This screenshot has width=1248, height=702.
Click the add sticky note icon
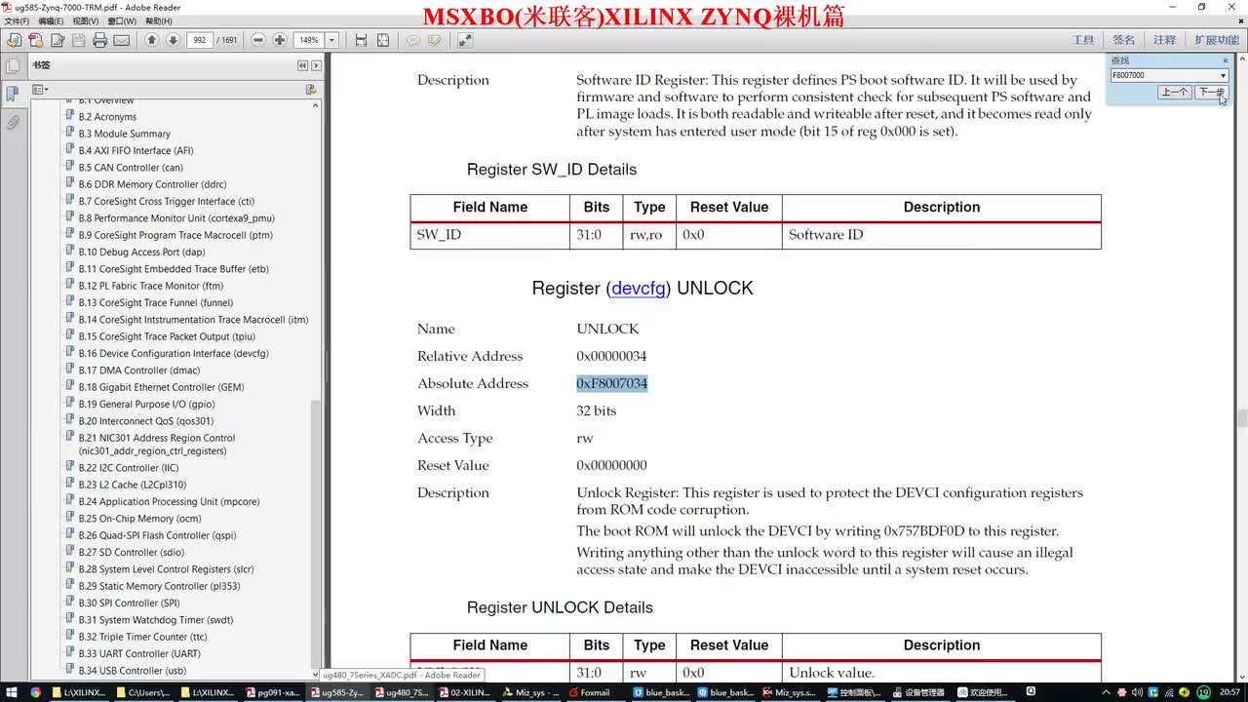click(412, 40)
